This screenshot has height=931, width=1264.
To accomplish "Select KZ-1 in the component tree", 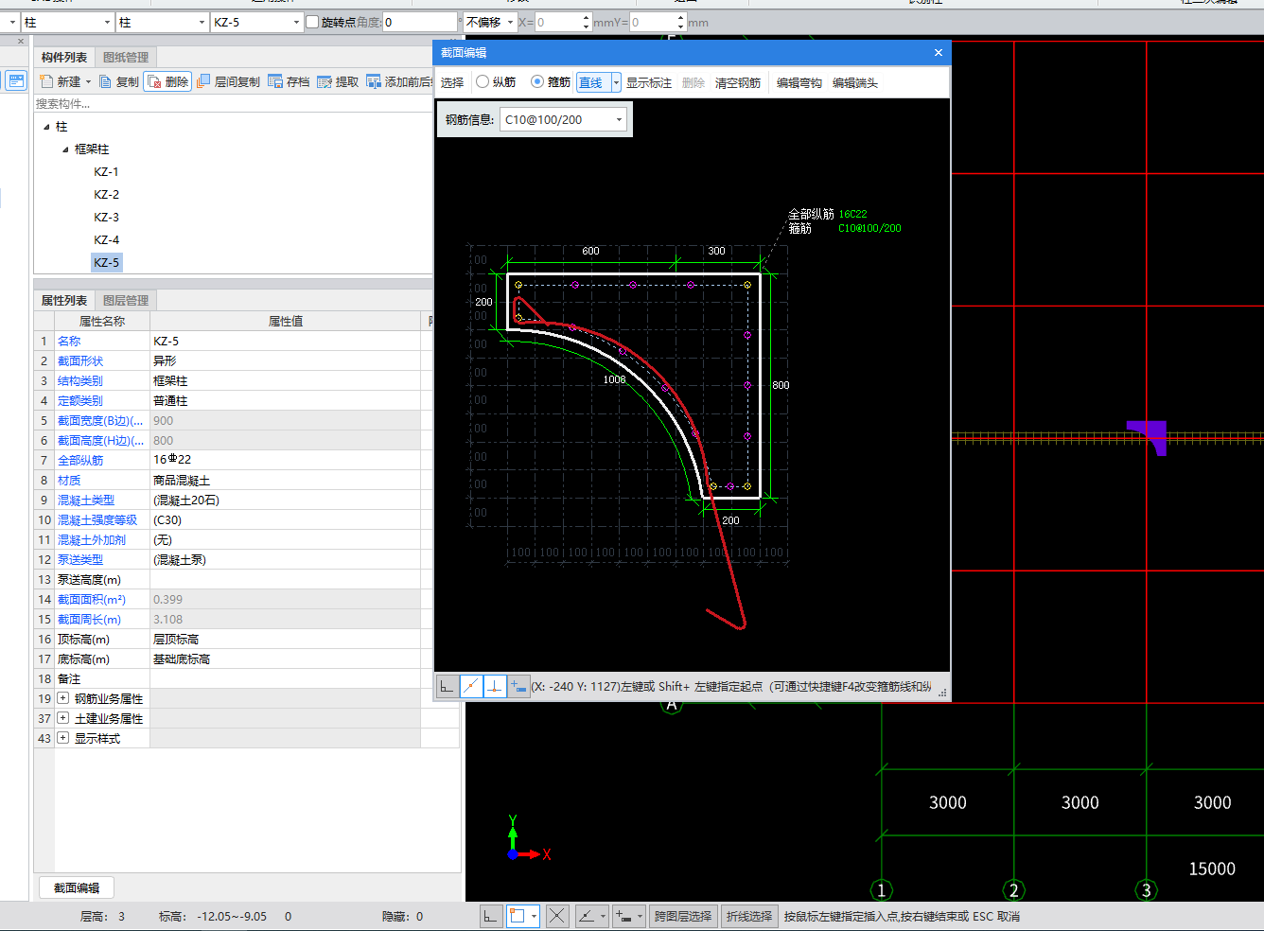I will tap(106, 172).
